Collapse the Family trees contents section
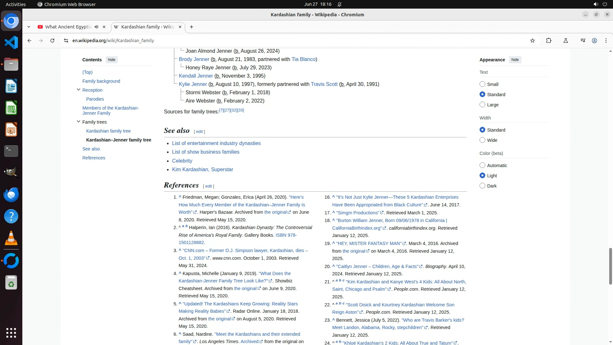The image size is (613, 345). tap(79, 122)
